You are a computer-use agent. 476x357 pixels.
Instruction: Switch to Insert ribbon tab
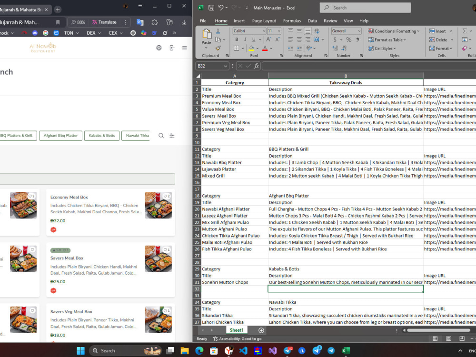(x=239, y=20)
